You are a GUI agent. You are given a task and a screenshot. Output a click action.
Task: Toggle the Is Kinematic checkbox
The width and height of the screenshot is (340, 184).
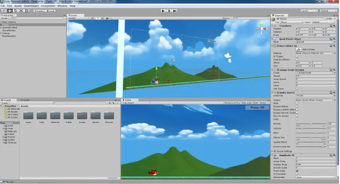point(297,174)
